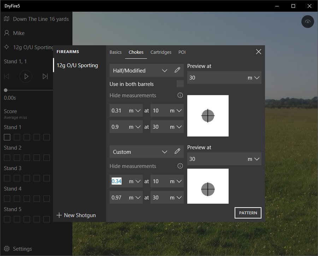Click the eye view icon at top right
Image resolution: width=318 pixels, height=256 pixels.
(308, 22)
